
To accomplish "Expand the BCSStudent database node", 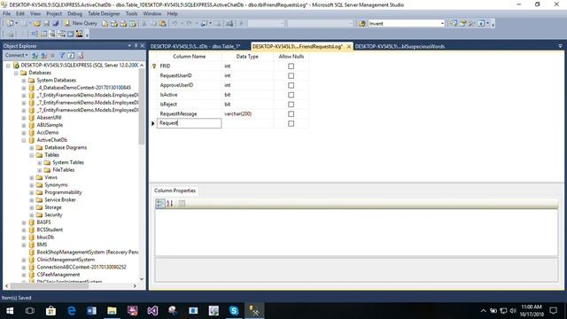I will pyautogui.click(x=24, y=230).
